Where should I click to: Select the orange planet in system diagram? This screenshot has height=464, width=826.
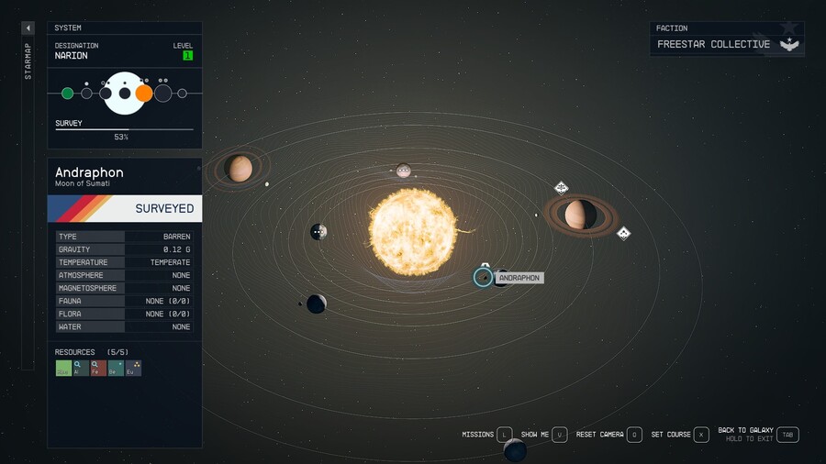[144, 93]
